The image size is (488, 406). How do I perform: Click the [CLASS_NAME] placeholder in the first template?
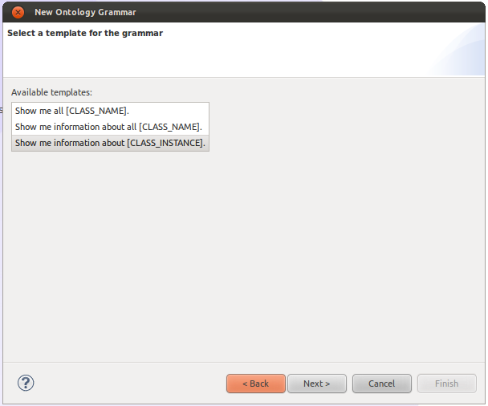coord(97,111)
